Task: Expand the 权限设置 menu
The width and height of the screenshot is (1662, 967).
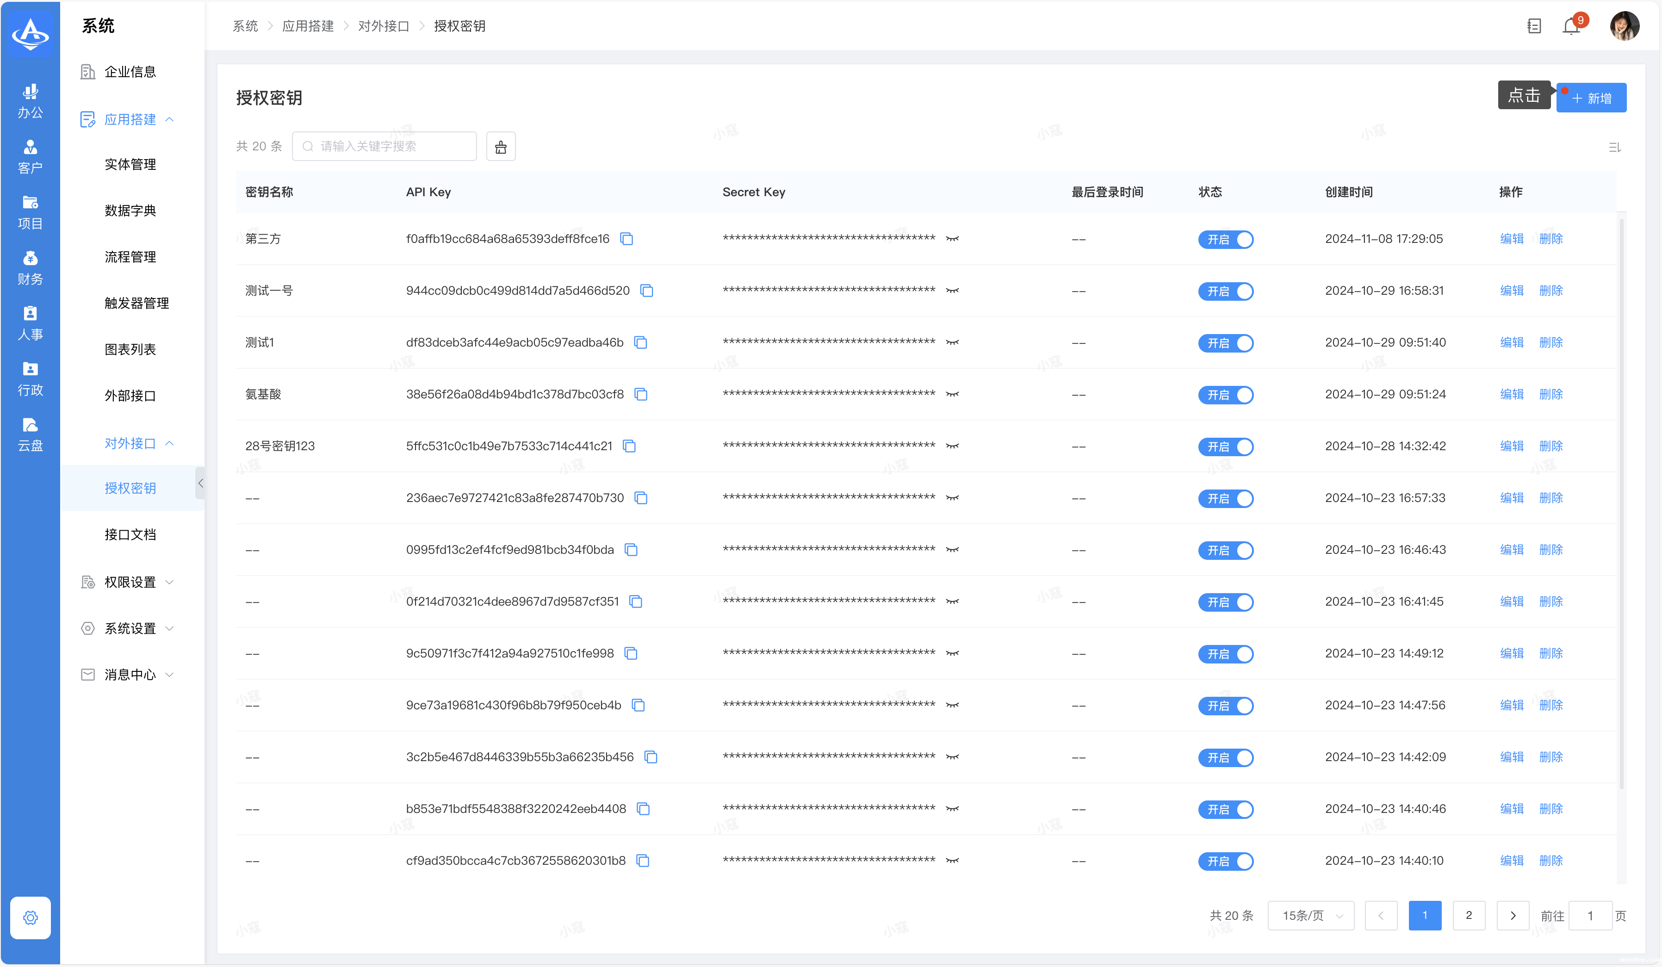Action: (130, 582)
